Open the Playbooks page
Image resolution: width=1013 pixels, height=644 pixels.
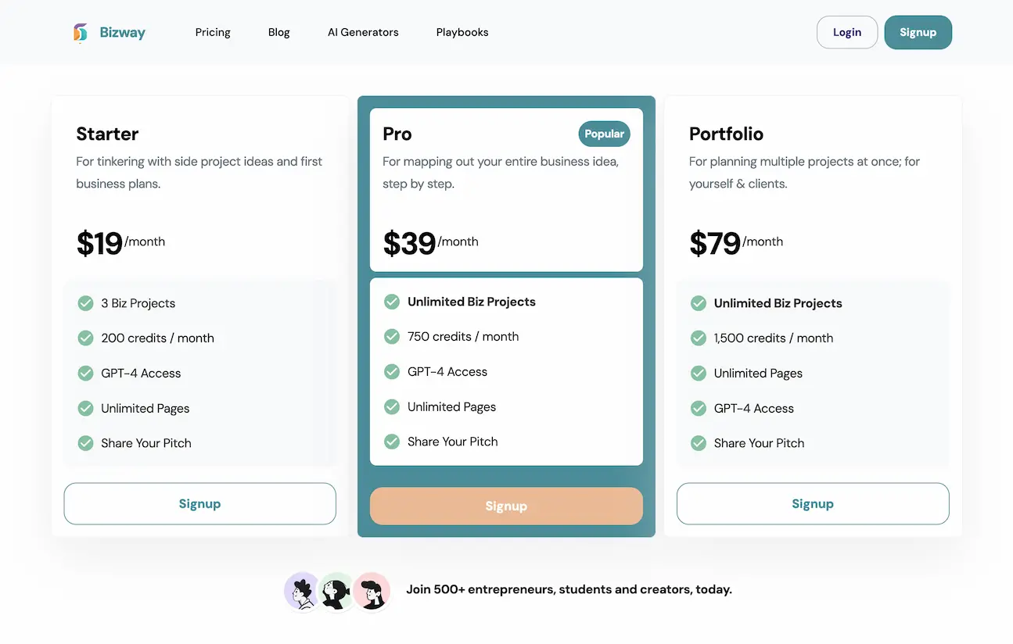point(462,32)
